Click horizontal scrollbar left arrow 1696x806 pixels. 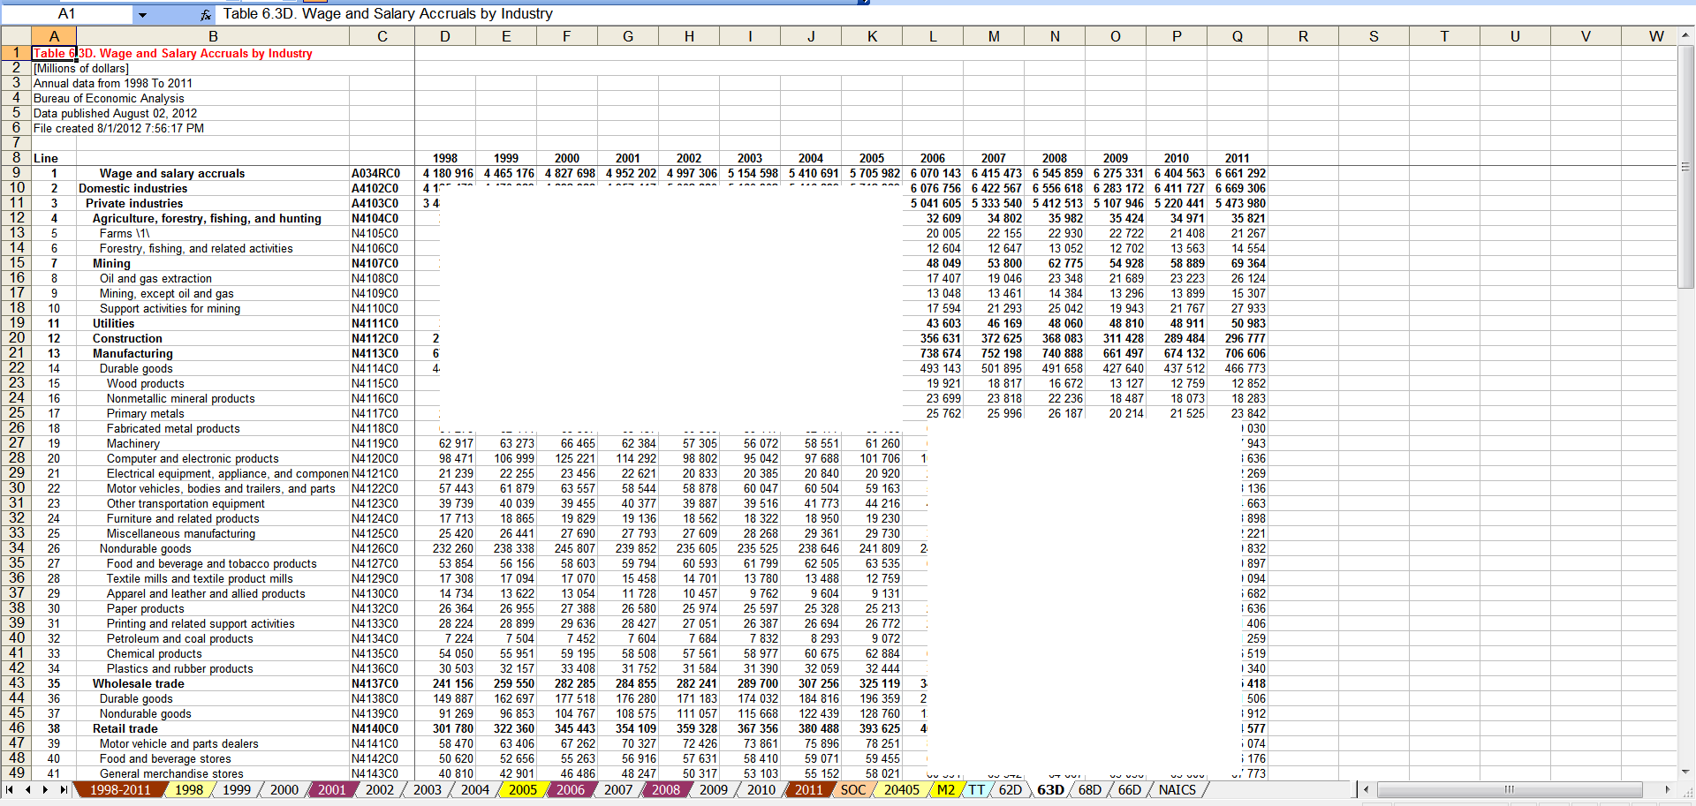pos(1367,790)
